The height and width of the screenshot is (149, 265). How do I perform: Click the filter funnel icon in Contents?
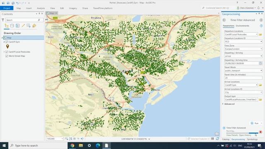pos(3,20)
